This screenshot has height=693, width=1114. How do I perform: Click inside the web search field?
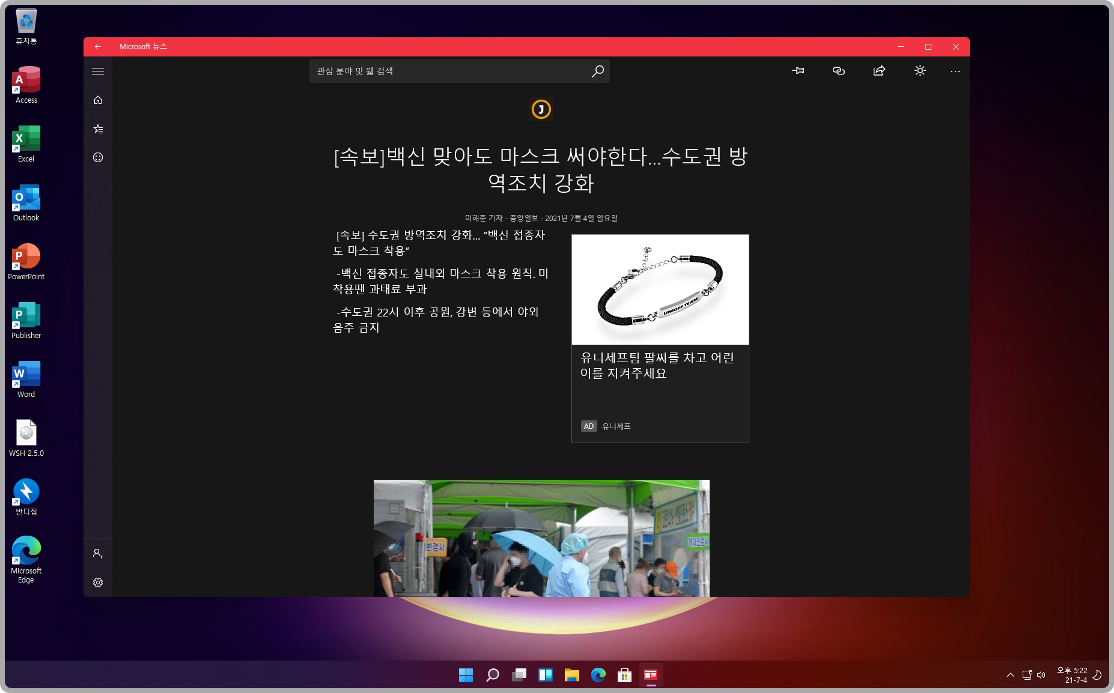(451, 71)
